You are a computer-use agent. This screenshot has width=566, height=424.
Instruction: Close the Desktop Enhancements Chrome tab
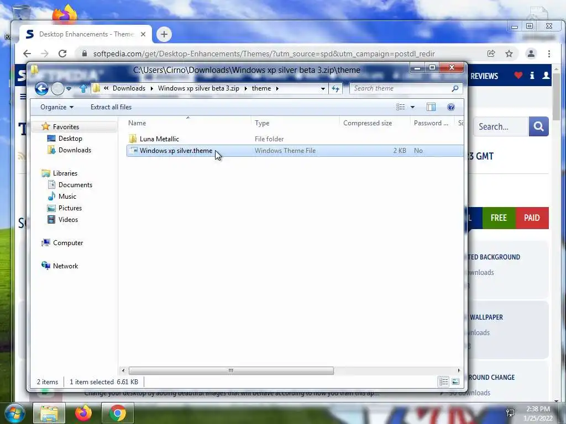point(143,34)
